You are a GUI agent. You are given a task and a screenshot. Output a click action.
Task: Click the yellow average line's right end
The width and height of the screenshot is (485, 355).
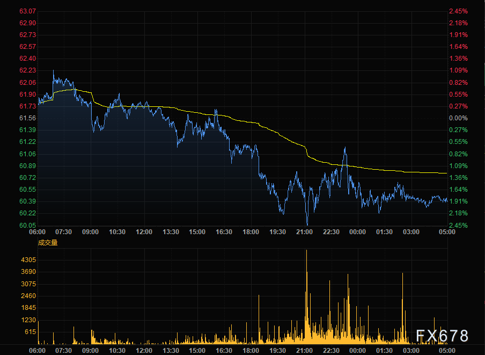446,173
